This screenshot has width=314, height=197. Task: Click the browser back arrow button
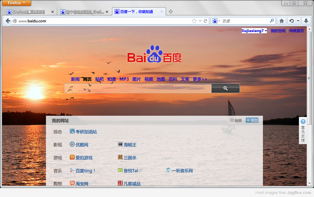(8, 21)
